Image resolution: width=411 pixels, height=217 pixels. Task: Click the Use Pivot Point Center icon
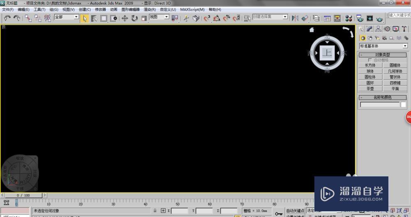pos(175,18)
